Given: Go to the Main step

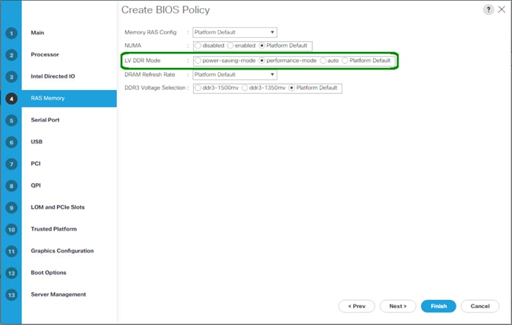Looking at the screenshot, I should pos(37,33).
